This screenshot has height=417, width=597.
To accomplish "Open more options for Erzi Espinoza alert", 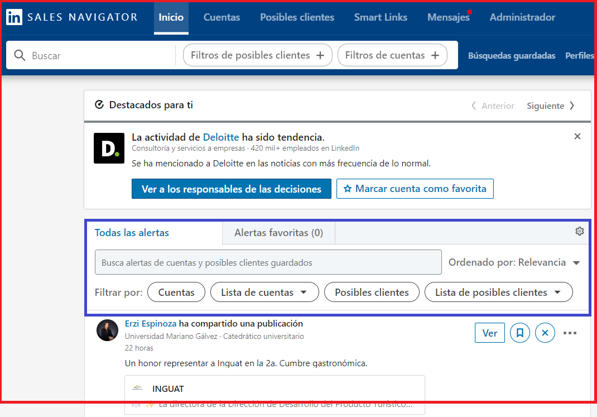I will pyautogui.click(x=570, y=333).
